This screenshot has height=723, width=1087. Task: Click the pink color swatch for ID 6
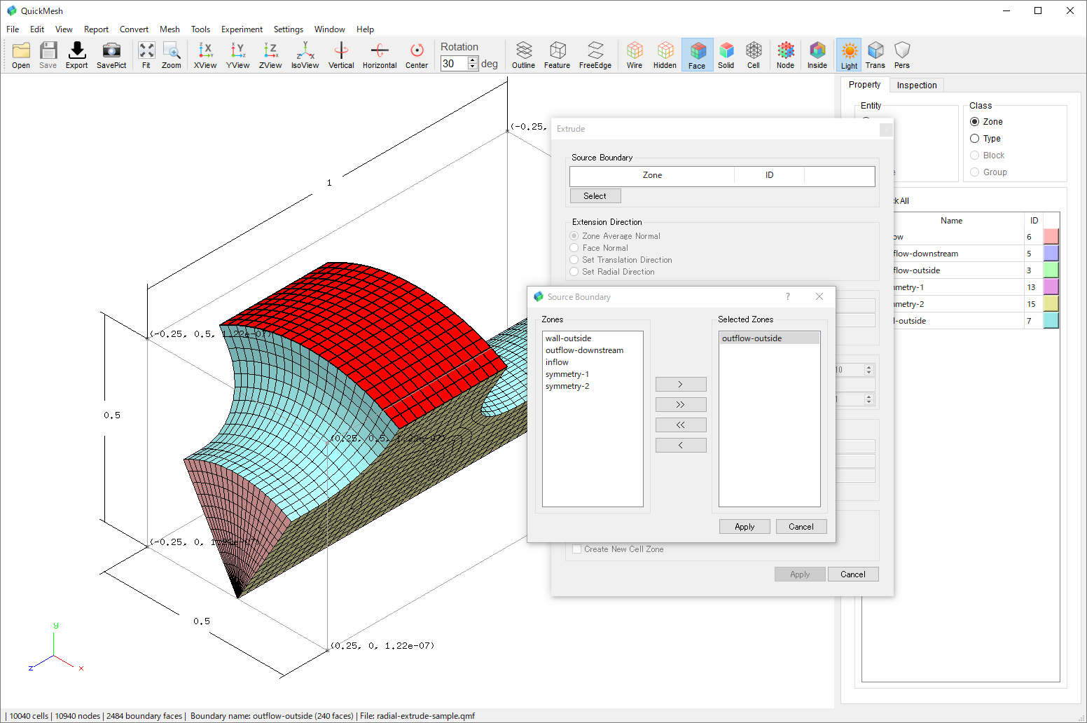coord(1051,237)
